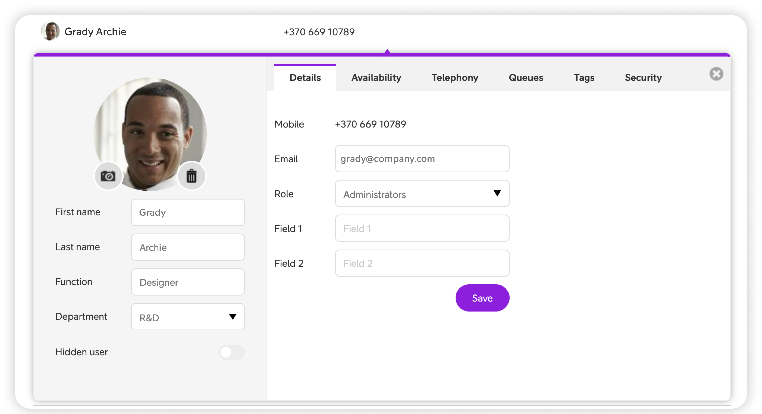The width and height of the screenshot is (762, 414).
Task: Click the camera icon to upload photo
Action: [x=108, y=176]
